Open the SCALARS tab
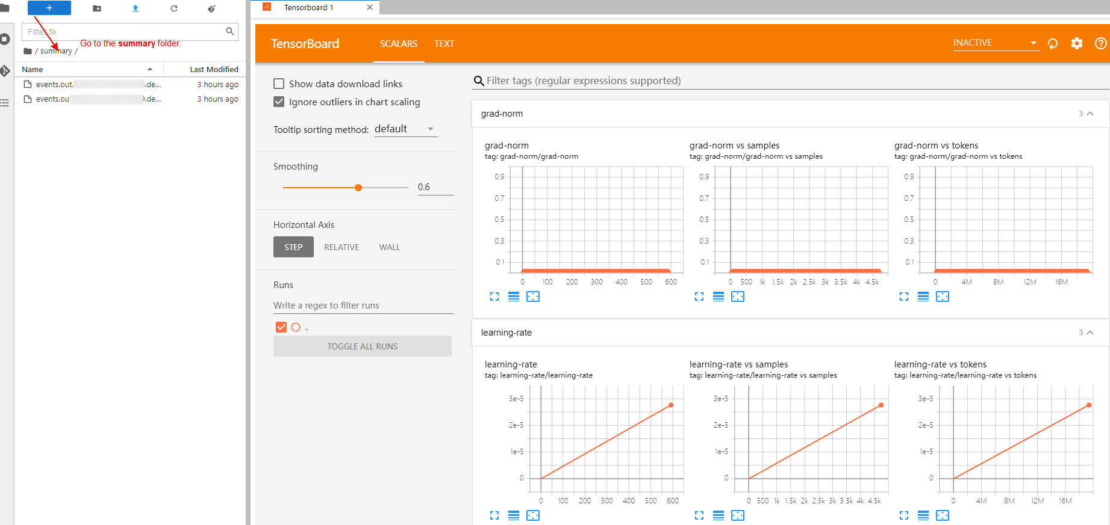The width and height of the screenshot is (1110, 525). pyautogui.click(x=399, y=43)
